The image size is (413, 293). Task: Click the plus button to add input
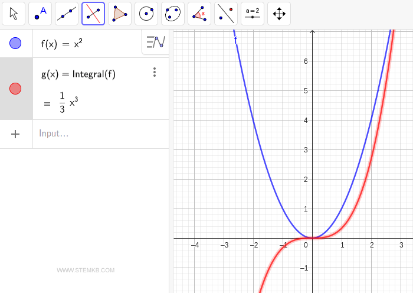point(16,134)
